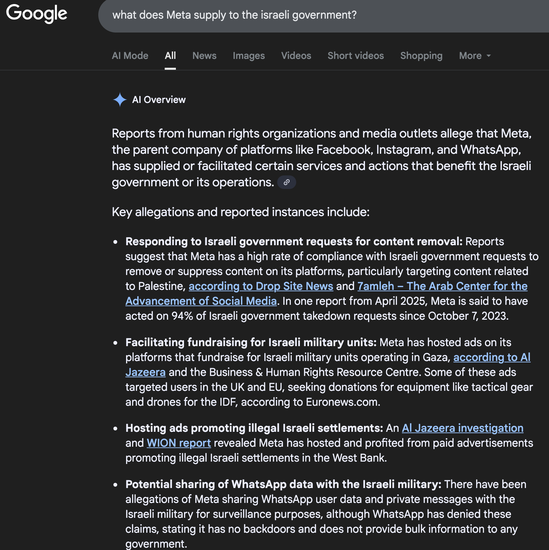Viewport: 549px width, 550px height.
Task: Switch to AI Mode tab
Action: coord(130,56)
